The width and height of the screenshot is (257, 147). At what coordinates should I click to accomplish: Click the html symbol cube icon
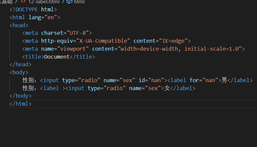pos(69,2)
